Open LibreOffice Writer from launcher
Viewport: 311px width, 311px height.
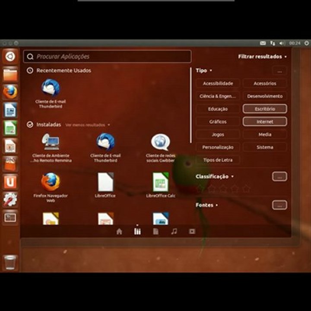(x=10, y=110)
